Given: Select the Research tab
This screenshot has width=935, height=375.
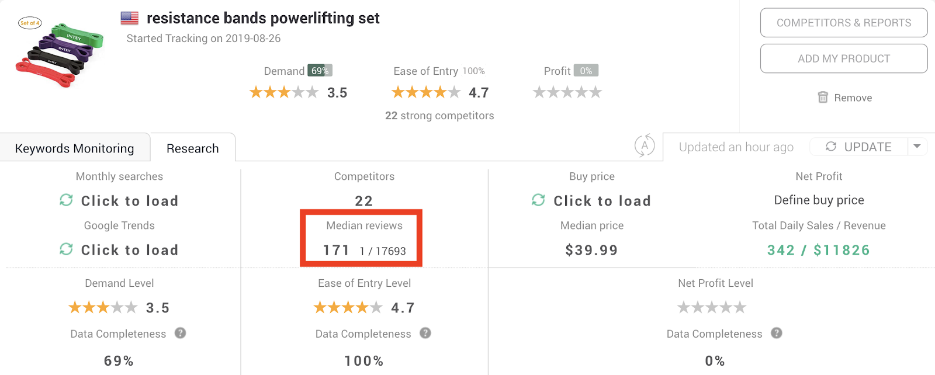Looking at the screenshot, I should [x=192, y=148].
